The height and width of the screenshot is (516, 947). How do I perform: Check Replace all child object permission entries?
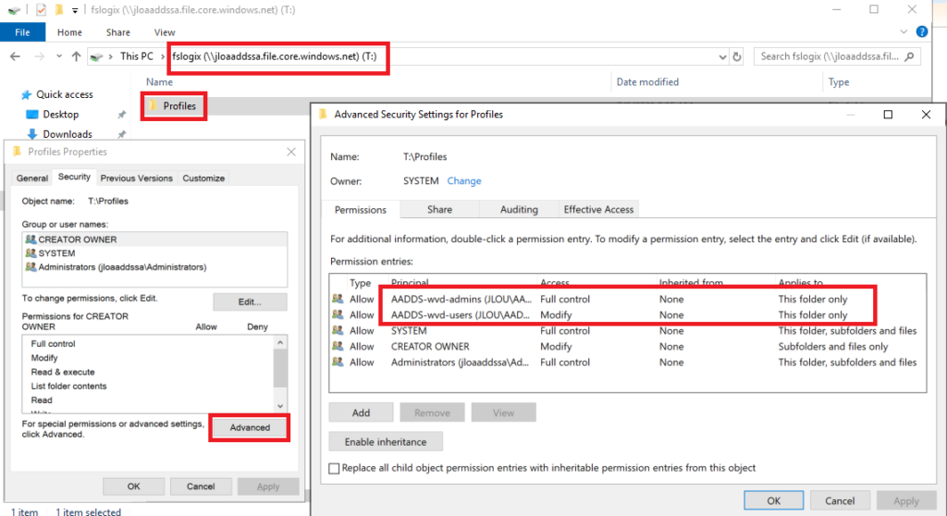[x=334, y=468]
